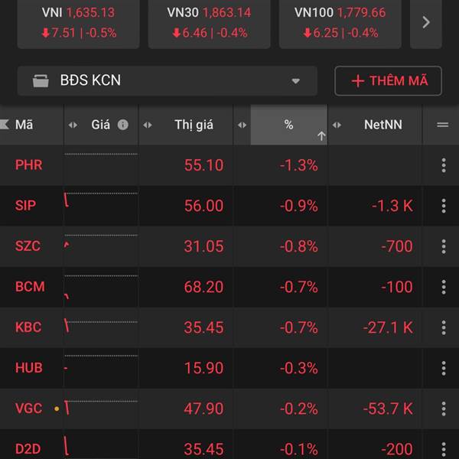Click collapse arrow left of Mã header
The image size is (459, 459).
[5, 125]
